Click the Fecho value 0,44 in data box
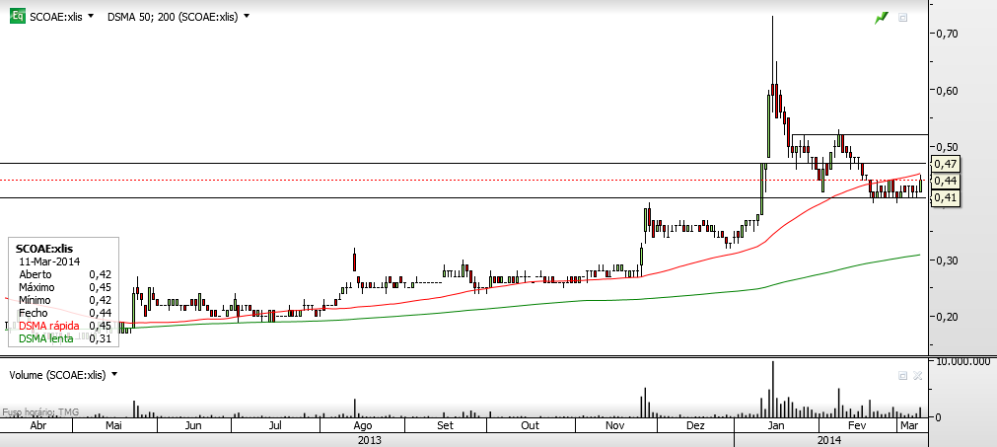The height and width of the screenshot is (447, 997). coord(101,313)
